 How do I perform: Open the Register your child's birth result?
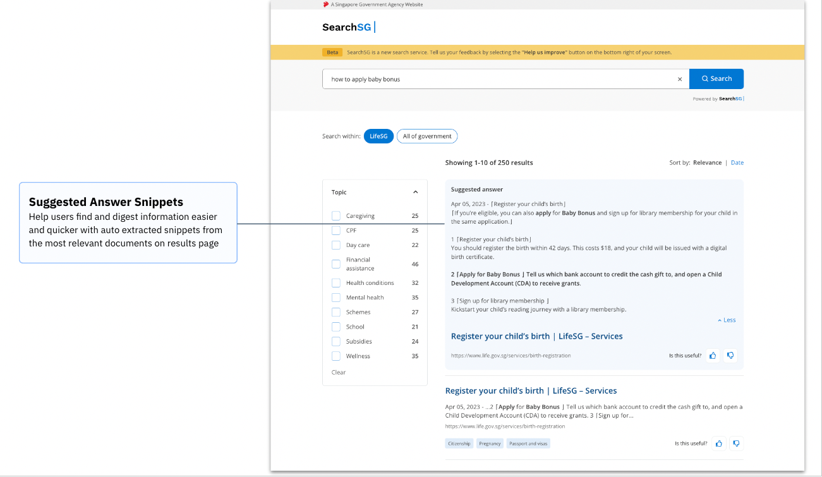[536, 335]
